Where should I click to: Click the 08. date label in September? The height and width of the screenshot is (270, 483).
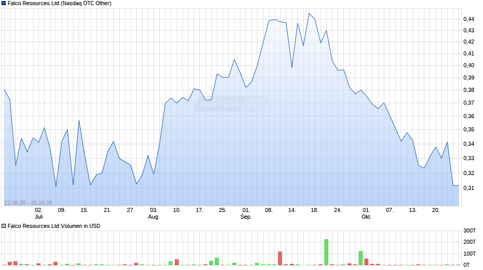pyautogui.click(x=269, y=210)
